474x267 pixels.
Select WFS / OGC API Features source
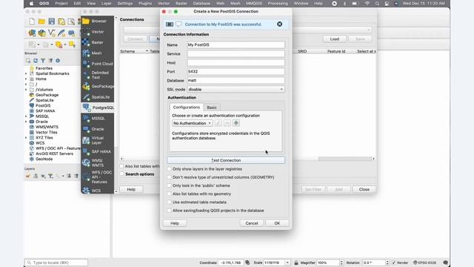98,177
